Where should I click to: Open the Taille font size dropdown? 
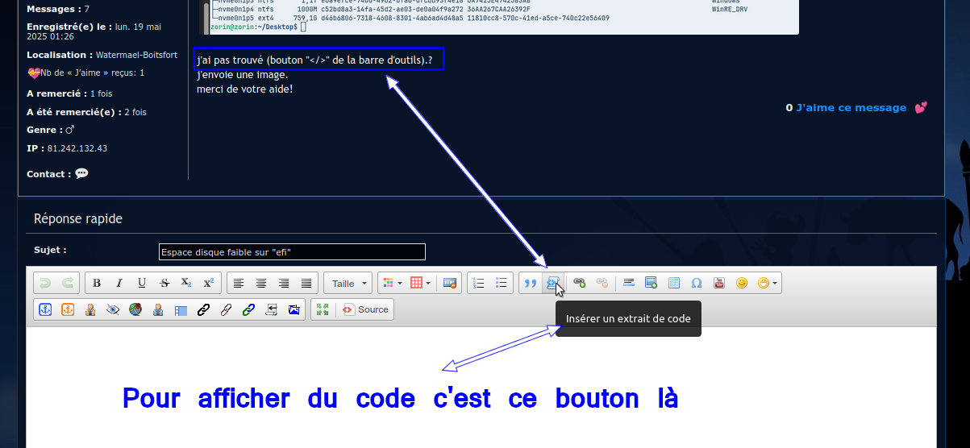pyautogui.click(x=348, y=284)
